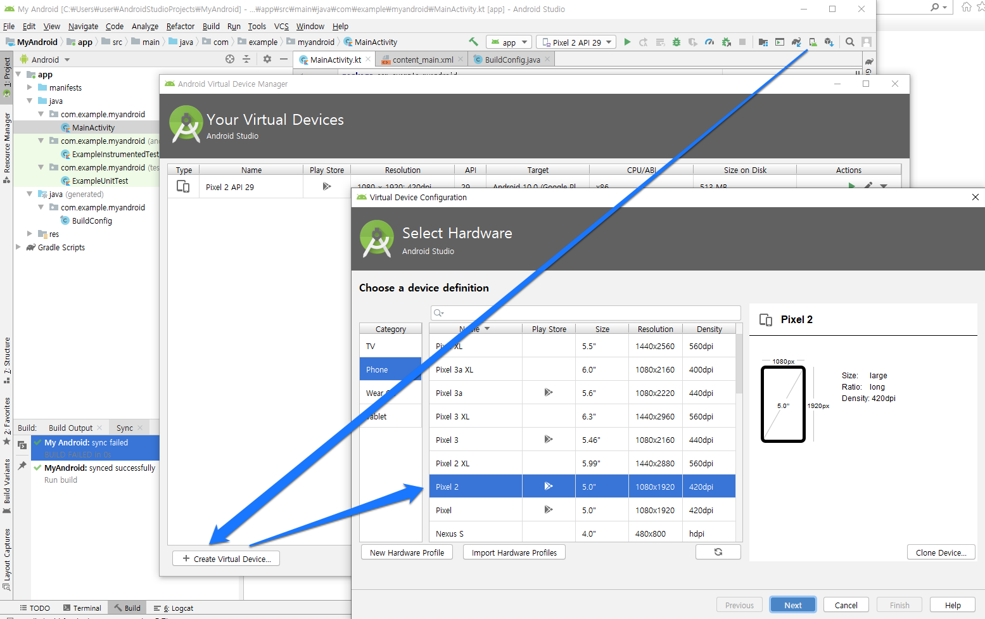
Task: Switch to content_main.xml editor tab
Action: coord(423,60)
